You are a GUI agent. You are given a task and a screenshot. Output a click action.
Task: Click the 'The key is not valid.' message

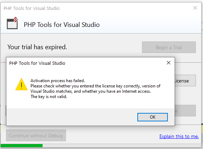click(x=49, y=97)
